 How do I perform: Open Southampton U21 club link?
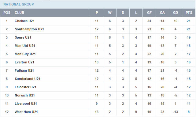click(x=29, y=29)
